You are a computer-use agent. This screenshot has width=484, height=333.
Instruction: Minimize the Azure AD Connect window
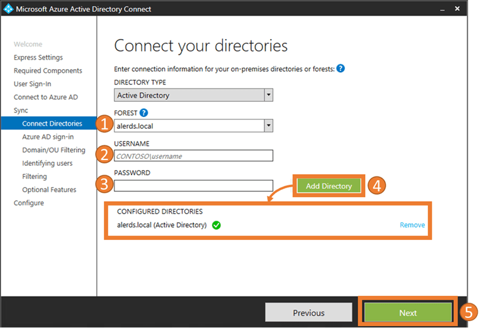tap(442, 9)
